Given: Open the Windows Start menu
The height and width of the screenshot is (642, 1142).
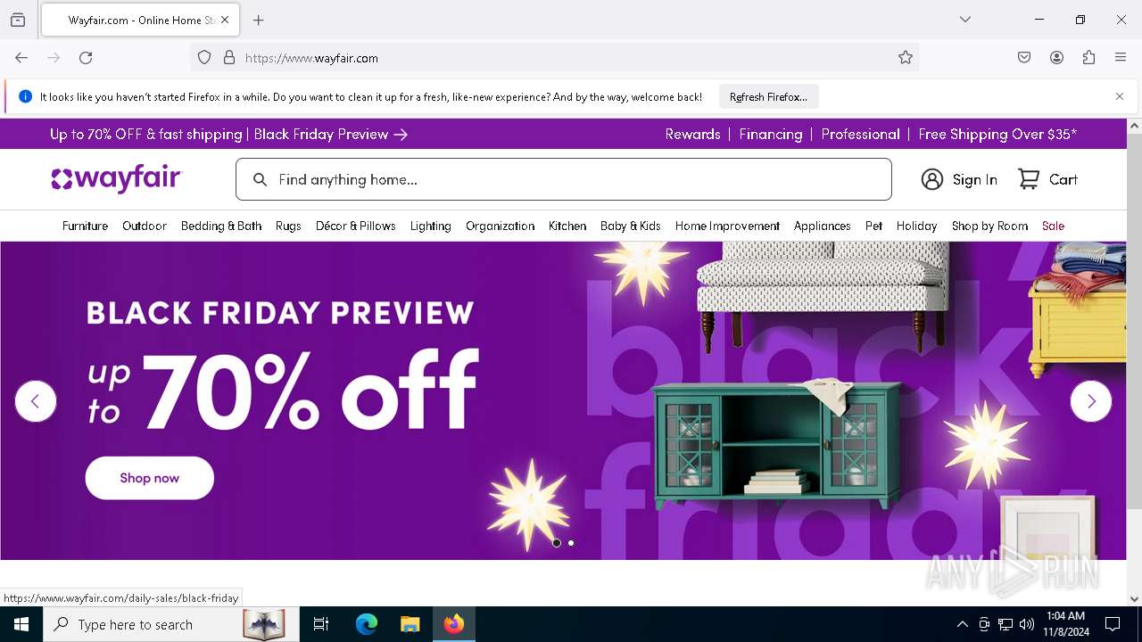Looking at the screenshot, I should (x=21, y=624).
